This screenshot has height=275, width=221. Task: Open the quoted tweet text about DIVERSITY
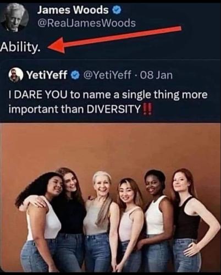point(108,102)
